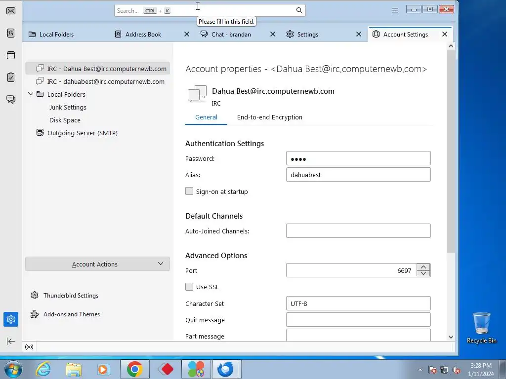Viewport: 506px width, 379px height.
Task: Click the Outgoing Server (SMTP) icon
Action: point(40,133)
